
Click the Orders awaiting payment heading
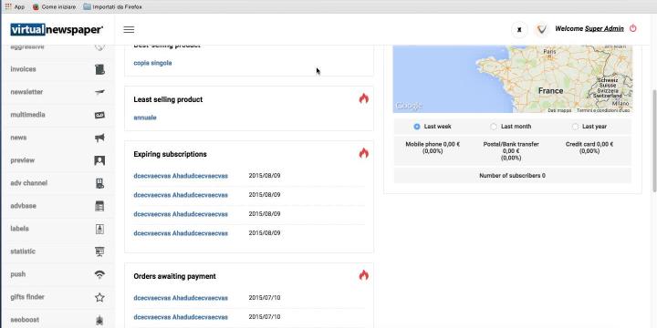click(174, 277)
